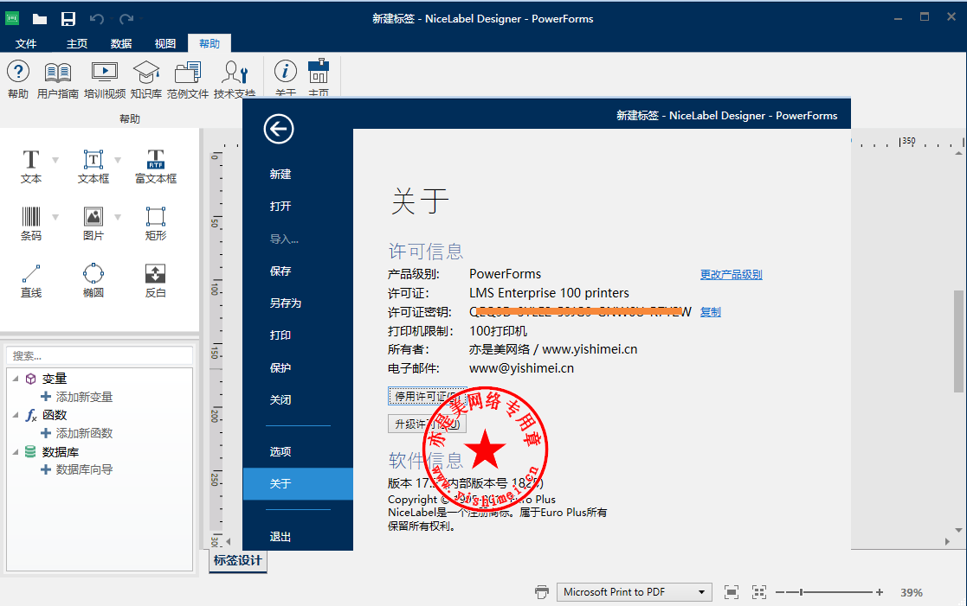
Task: Click the 升级许可证 upgrade license button
Action: pos(427,424)
